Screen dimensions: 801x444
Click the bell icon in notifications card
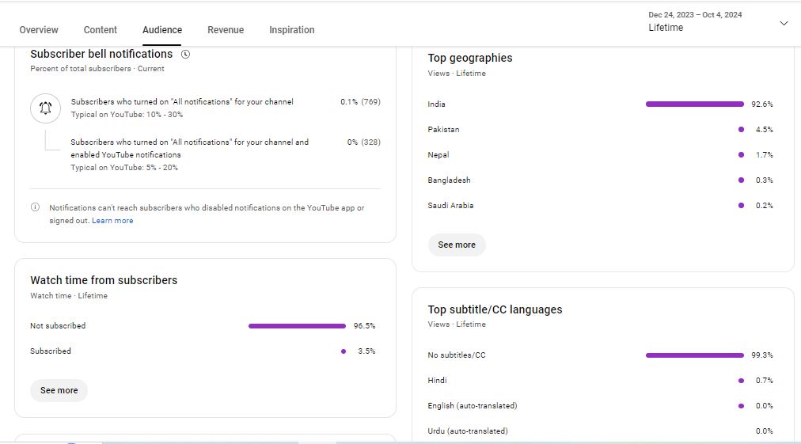tap(45, 108)
